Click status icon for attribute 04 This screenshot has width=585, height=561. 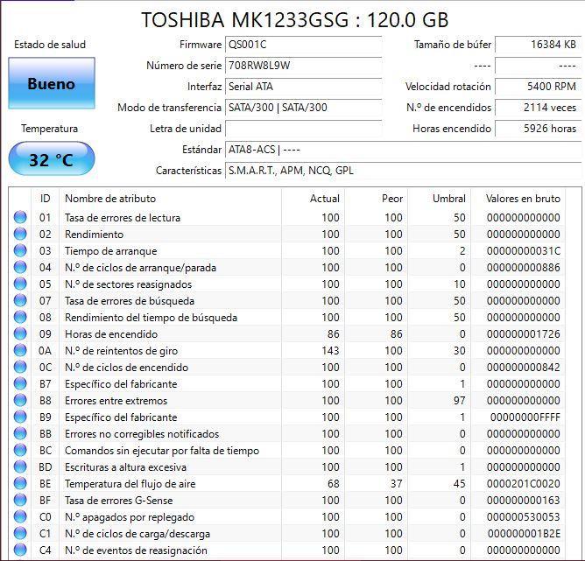(x=20, y=267)
